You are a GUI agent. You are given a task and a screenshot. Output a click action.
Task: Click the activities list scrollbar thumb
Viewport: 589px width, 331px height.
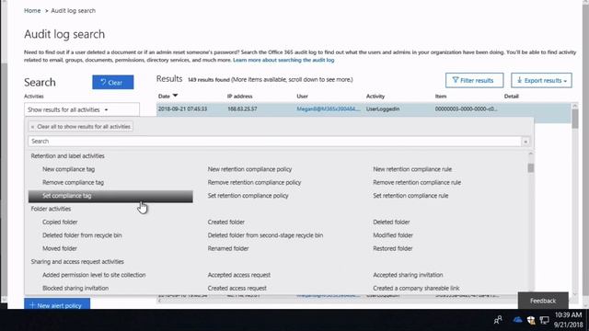click(x=530, y=167)
